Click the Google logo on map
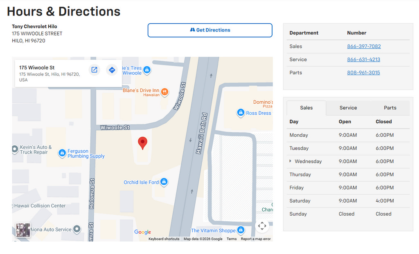Screen dimensions: 419x254 click(142, 232)
